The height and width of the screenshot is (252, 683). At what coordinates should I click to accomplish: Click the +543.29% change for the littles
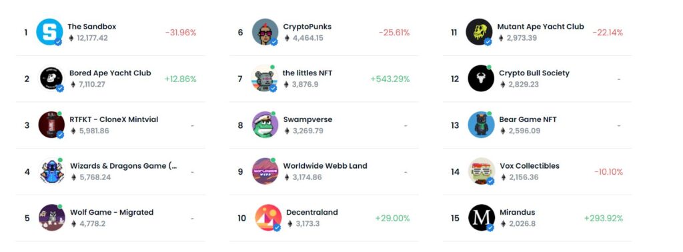pyautogui.click(x=390, y=79)
